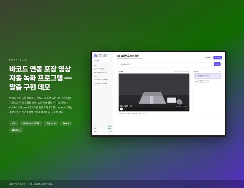Image resolution: width=244 pixels, height=188 pixels.
Task: Click the purple download button
Action: (218, 58)
